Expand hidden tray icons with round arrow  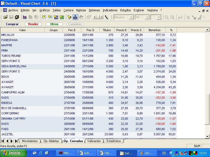pyautogui.click(x=171, y=153)
